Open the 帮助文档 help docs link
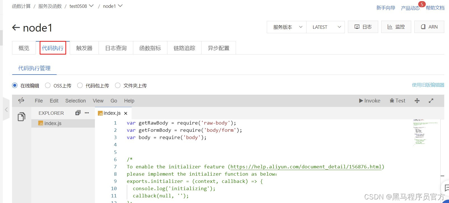This screenshot has width=449, height=203. click(x=435, y=8)
